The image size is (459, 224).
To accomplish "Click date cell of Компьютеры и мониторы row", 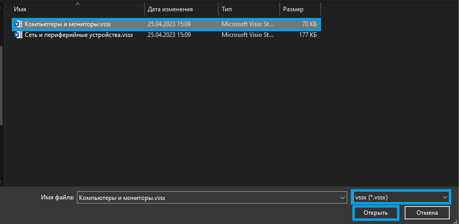I will (169, 24).
